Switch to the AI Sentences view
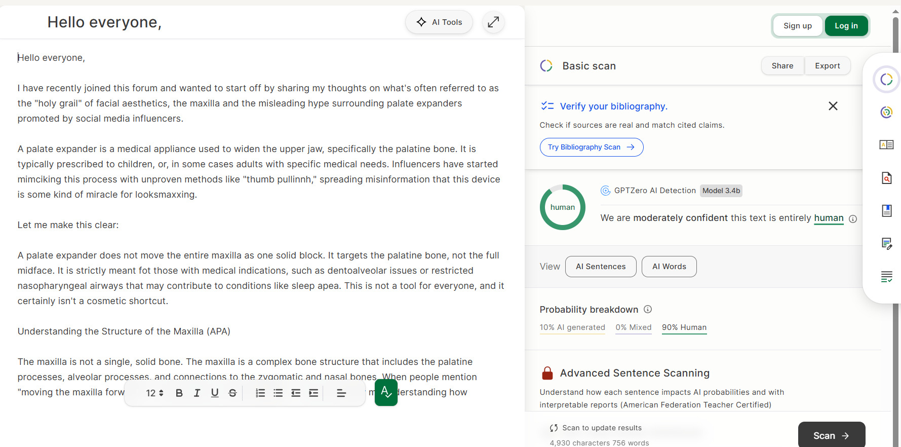The height and width of the screenshot is (447, 901). pos(601,267)
